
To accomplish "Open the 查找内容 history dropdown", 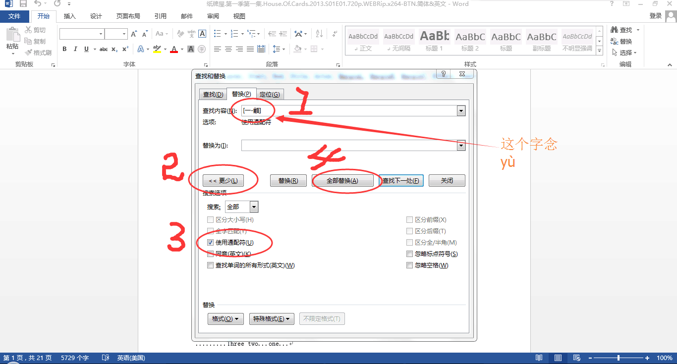I will tap(460, 110).
